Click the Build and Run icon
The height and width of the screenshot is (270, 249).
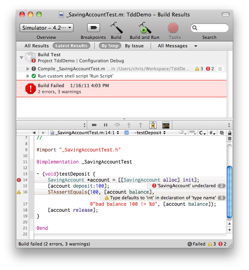click(x=145, y=28)
